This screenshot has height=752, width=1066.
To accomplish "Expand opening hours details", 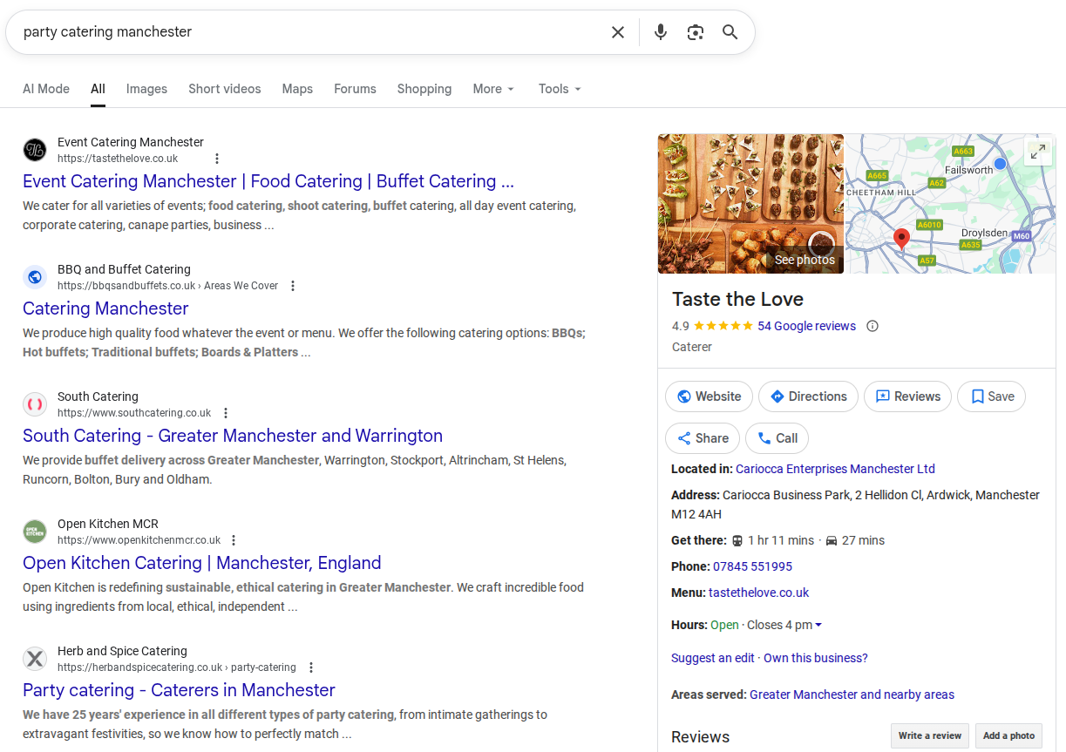I will click(x=818, y=625).
